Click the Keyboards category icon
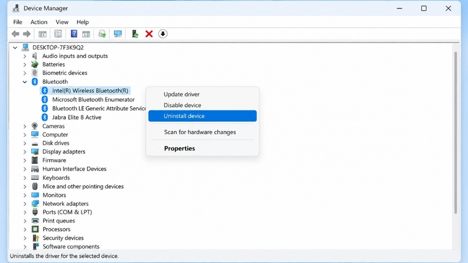 coord(35,178)
